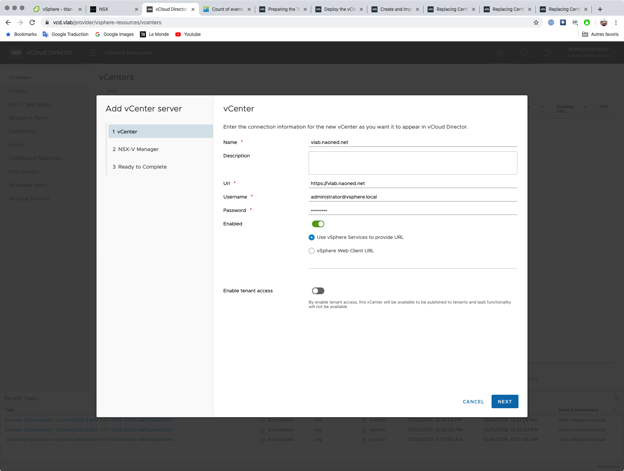Screen dimensions: 624x471
Task: Reload the vCloud Director page
Action: coord(32,22)
